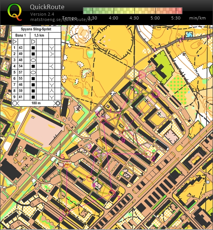This screenshot has height=230, width=213.
Task: Click the black square symbol in row 6
Action: coord(33,79)
